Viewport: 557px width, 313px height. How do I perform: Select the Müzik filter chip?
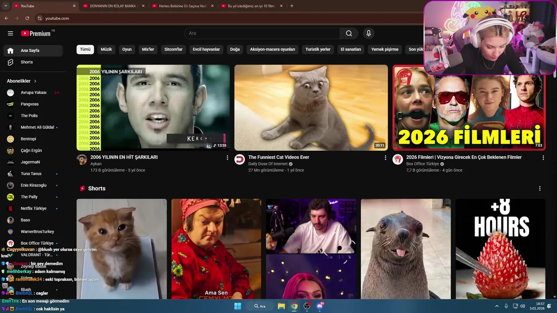106,50
